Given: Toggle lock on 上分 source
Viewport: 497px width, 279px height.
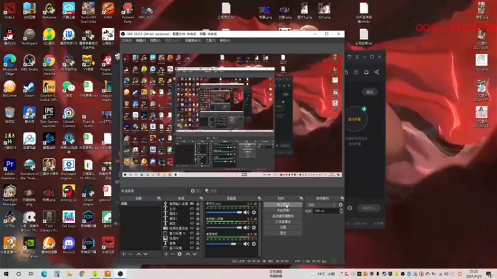Looking at the screenshot, I should (198, 209).
